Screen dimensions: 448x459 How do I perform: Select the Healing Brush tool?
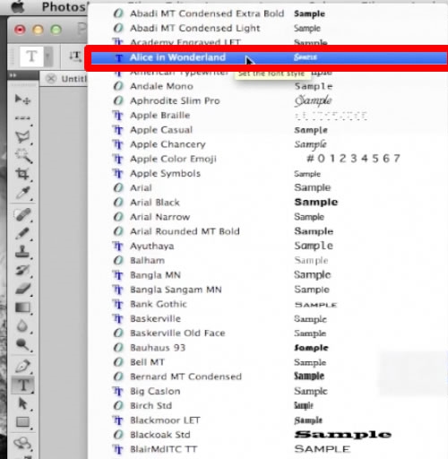point(23,214)
